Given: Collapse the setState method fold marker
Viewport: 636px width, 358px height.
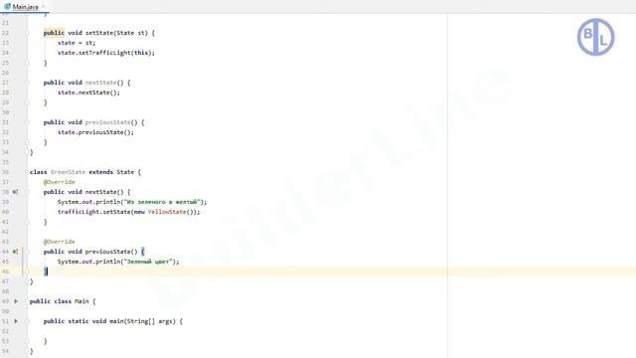Looking at the screenshot, I should tap(27, 33).
